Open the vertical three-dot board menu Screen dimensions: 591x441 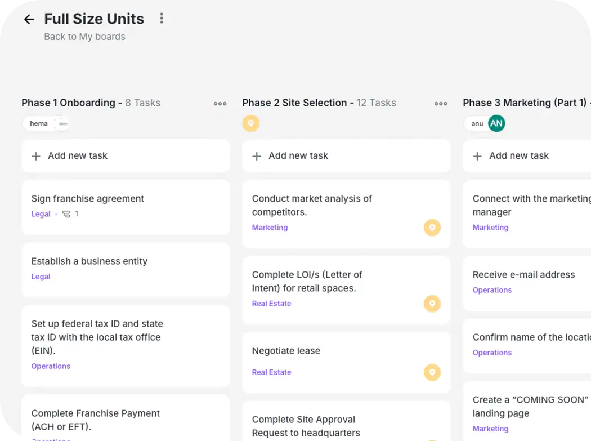pos(162,19)
